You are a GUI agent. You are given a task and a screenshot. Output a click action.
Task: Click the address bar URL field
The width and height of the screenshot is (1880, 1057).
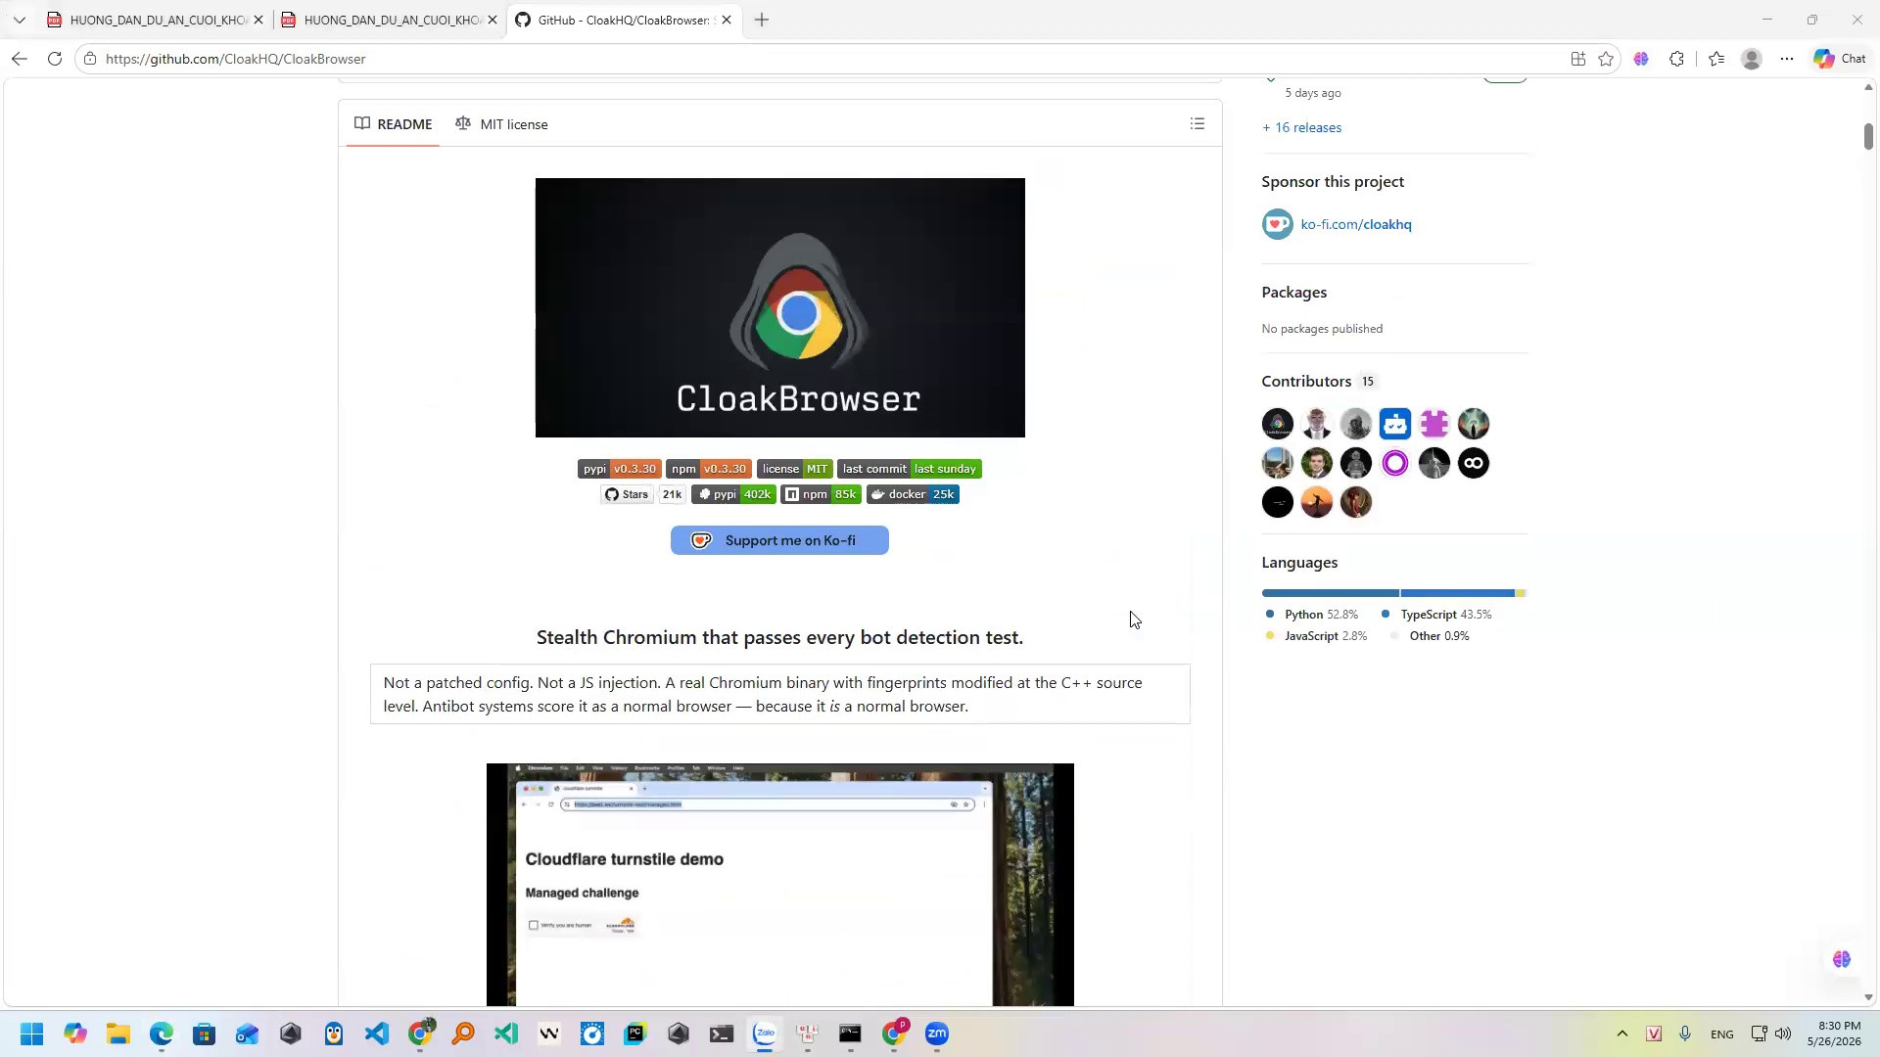822,59
